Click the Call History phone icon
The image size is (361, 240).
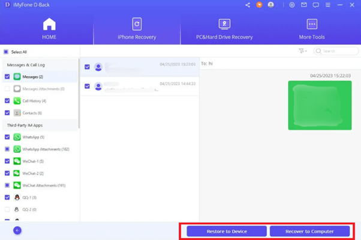click(17, 101)
